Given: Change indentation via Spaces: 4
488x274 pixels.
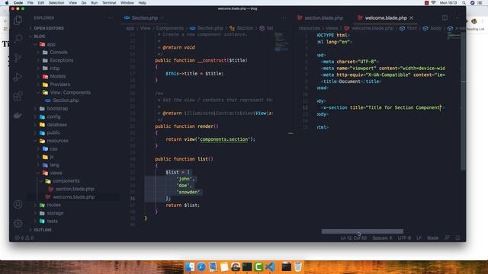Looking at the screenshot, I should (382, 238).
